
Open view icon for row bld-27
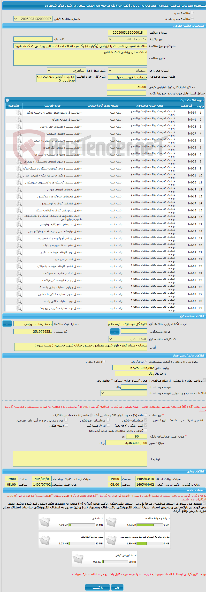point(19,134)
